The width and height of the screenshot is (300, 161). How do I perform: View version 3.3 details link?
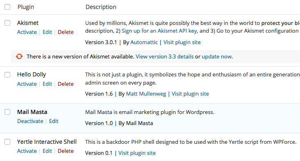click(x=165, y=57)
